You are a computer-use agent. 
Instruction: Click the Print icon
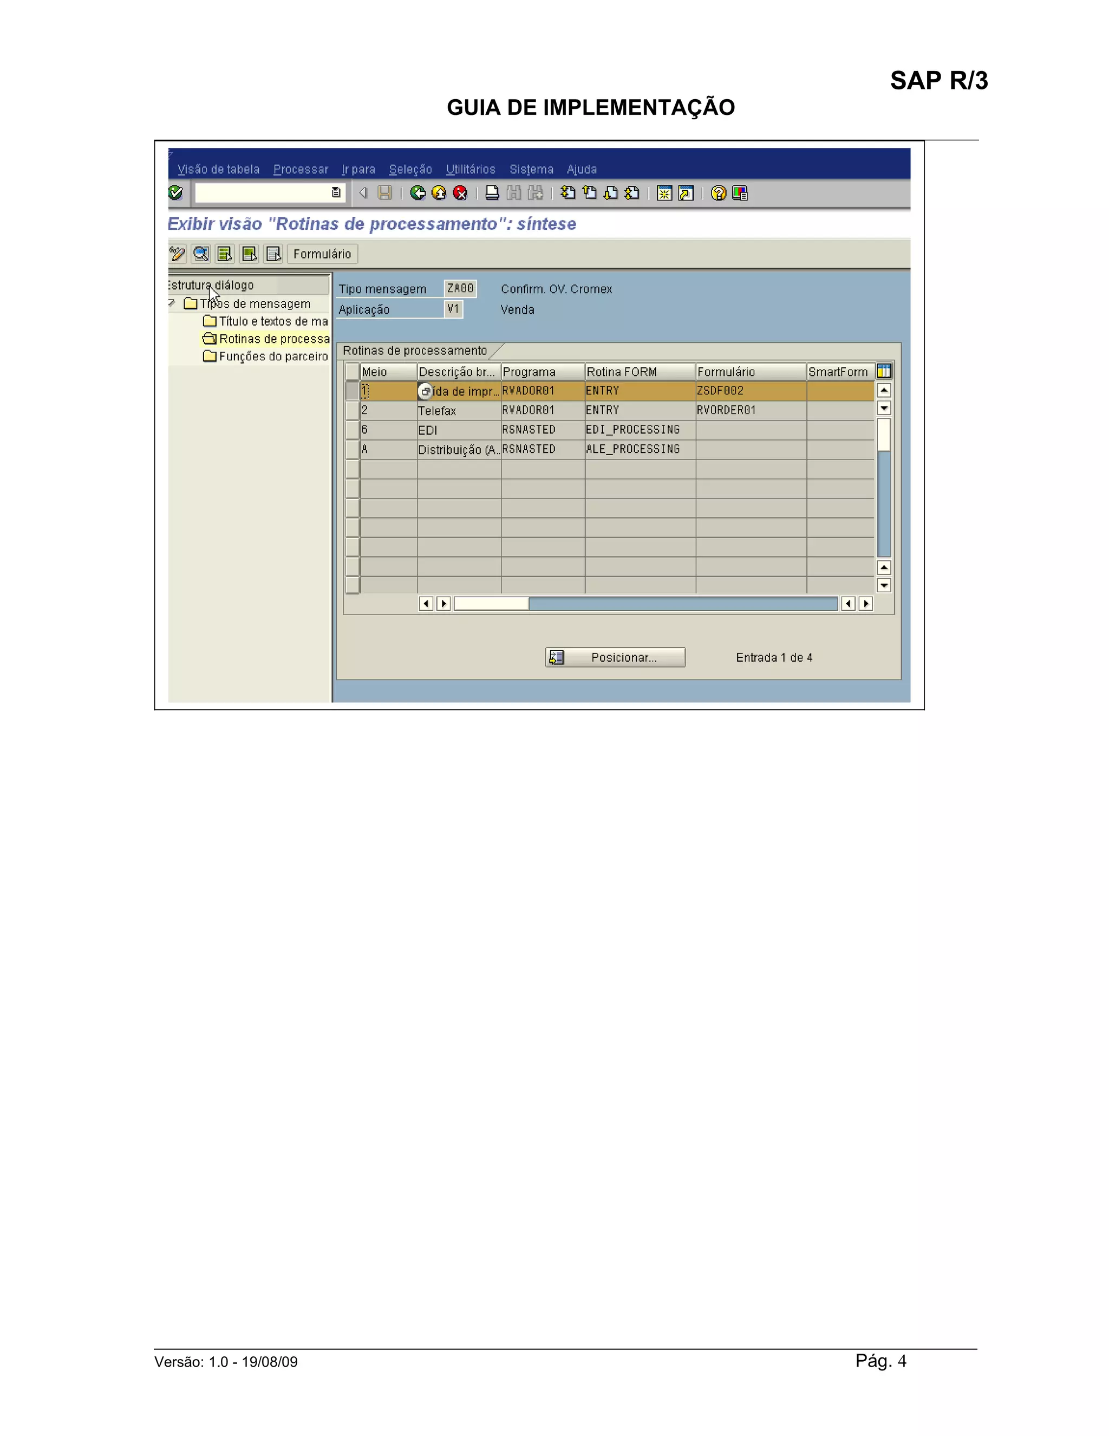point(492,193)
